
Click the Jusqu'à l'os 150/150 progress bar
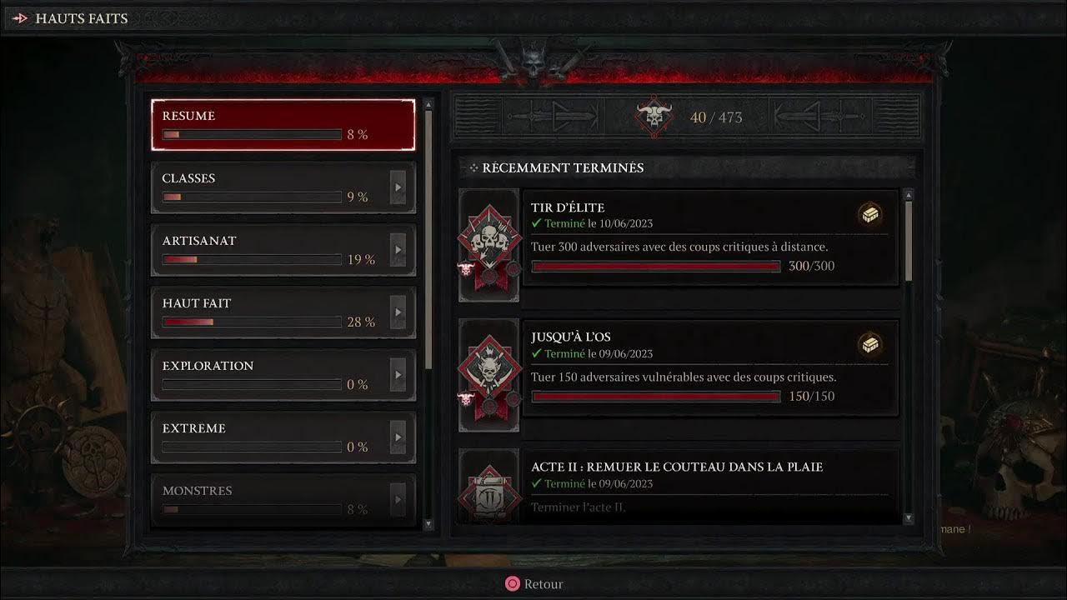click(656, 397)
